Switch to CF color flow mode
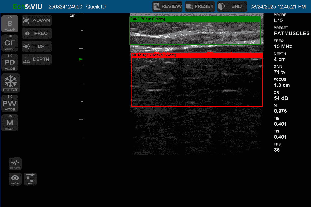This screenshot has height=207, width=311. (10, 43)
